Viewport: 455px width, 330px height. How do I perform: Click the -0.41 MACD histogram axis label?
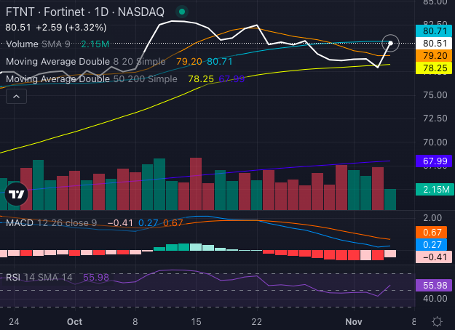(435, 257)
